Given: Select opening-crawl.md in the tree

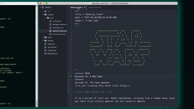Looking at the screenshot, I should click(59, 31).
